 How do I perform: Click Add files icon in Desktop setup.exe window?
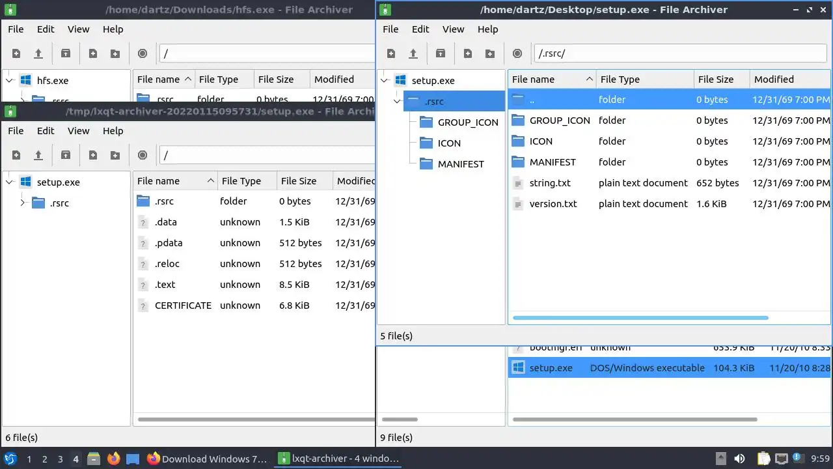coord(468,53)
